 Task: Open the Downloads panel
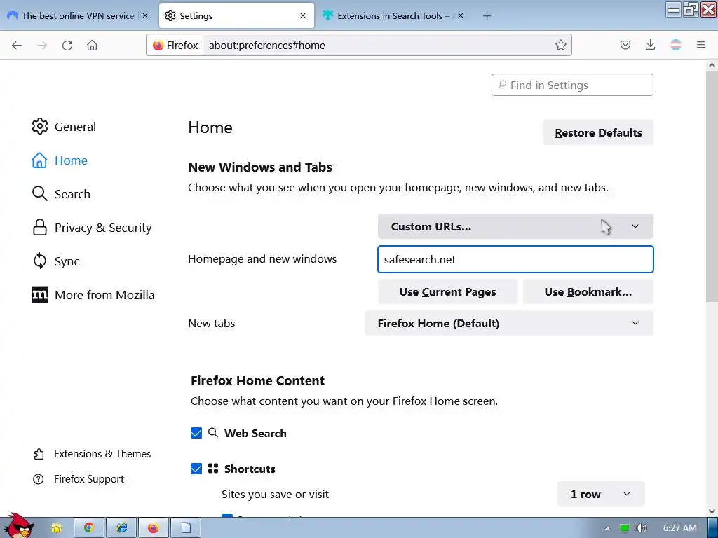click(x=650, y=45)
